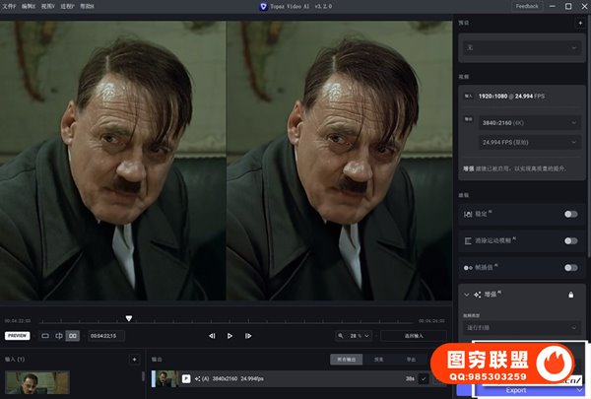Add a new preset with plus icon

578,22
